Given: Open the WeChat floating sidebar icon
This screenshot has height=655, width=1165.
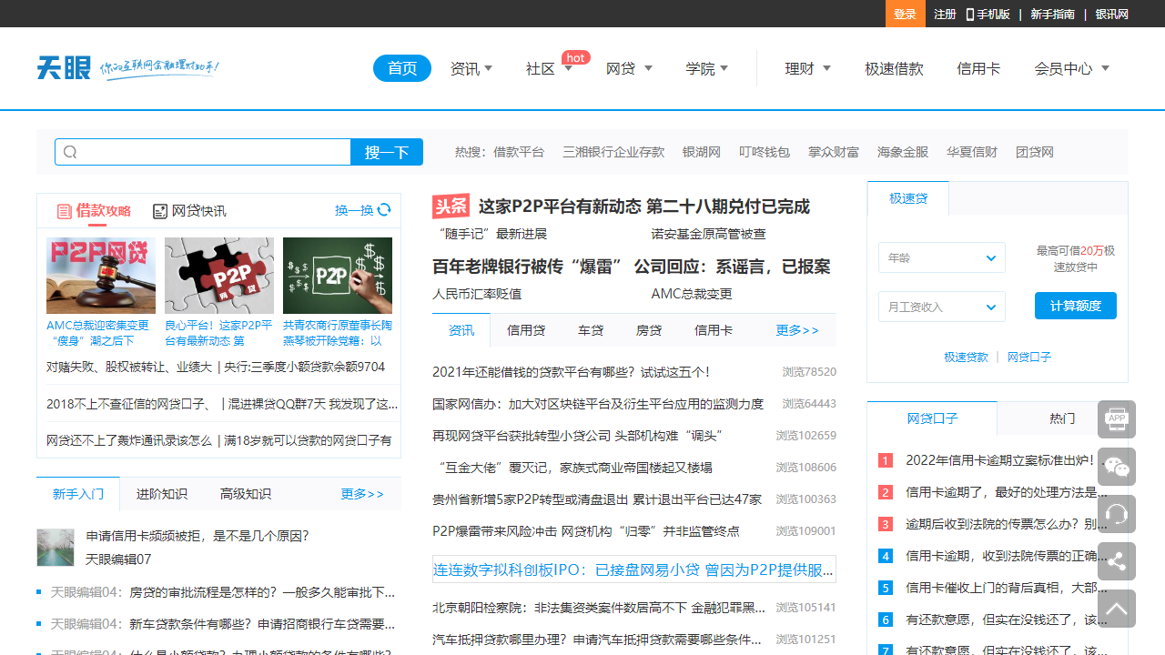Looking at the screenshot, I should point(1117,467).
